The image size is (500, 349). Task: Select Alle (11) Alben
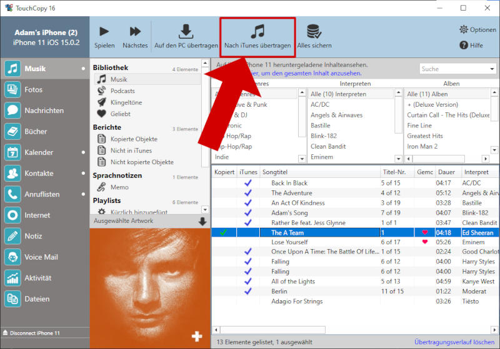point(447,94)
